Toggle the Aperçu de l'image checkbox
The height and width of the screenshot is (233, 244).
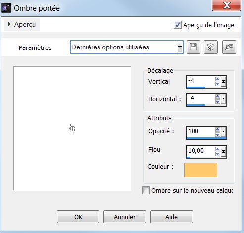tap(178, 25)
